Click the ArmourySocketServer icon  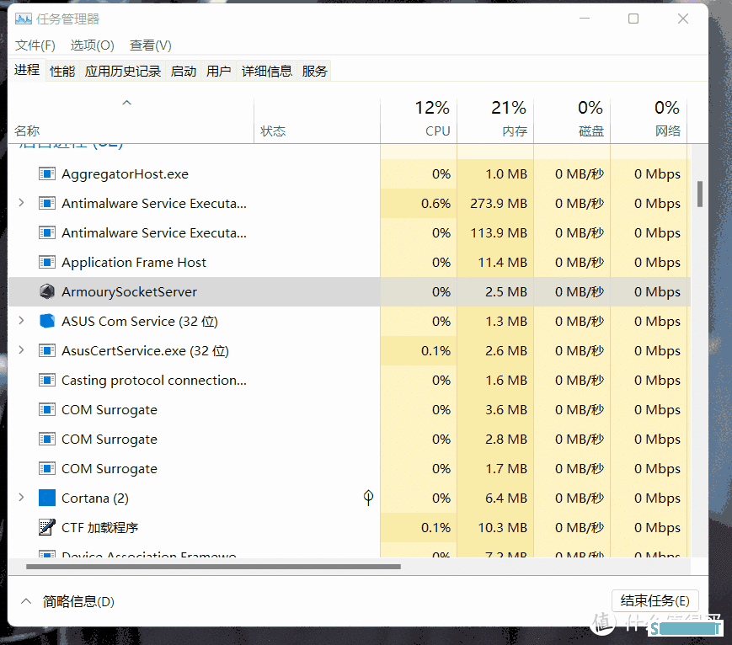(46, 291)
